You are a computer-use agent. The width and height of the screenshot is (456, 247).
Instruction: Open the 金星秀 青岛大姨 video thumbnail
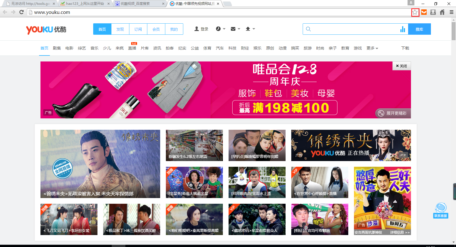point(194,182)
